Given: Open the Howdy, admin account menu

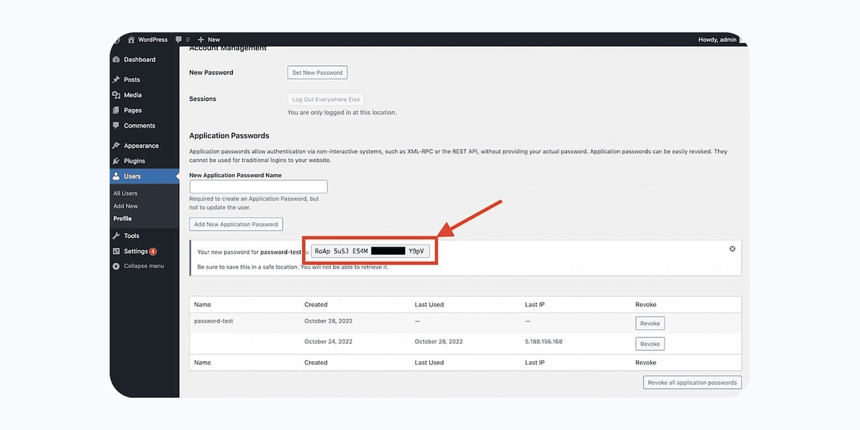Looking at the screenshot, I should click(x=717, y=39).
